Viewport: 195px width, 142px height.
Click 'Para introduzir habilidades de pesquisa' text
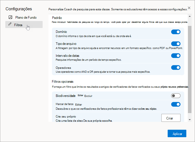click(x=120, y=22)
